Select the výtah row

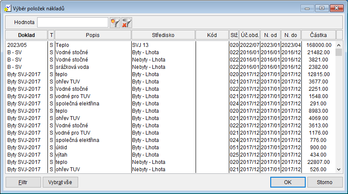click(86, 154)
